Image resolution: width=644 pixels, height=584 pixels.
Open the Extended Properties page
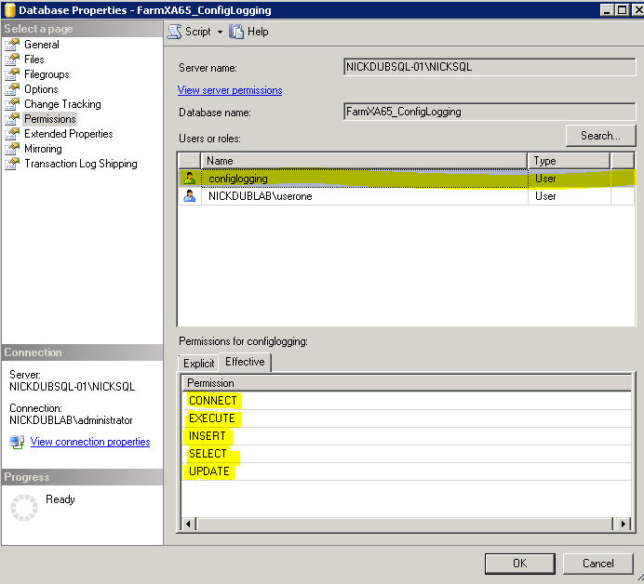(68, 134)
